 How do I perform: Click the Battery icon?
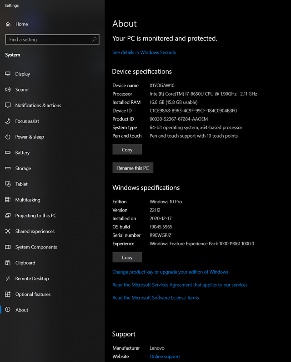(8, 153)
